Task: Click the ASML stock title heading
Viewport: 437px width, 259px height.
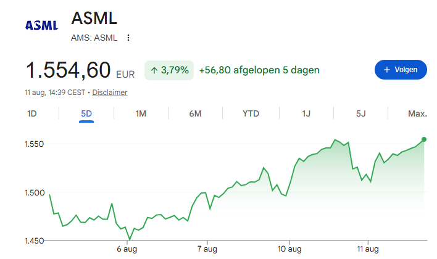Action: tap(94, 18)
